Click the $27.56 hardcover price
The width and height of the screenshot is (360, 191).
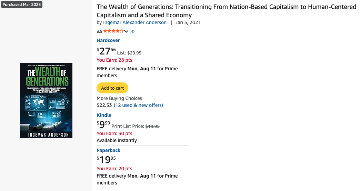106,51
